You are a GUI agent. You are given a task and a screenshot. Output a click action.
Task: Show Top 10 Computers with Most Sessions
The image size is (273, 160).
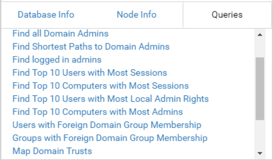[x=101, y=86]
